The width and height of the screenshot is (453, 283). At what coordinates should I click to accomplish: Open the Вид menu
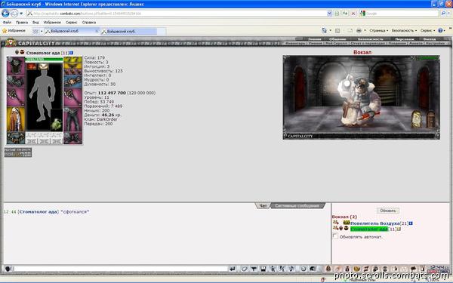pos(35,22)
